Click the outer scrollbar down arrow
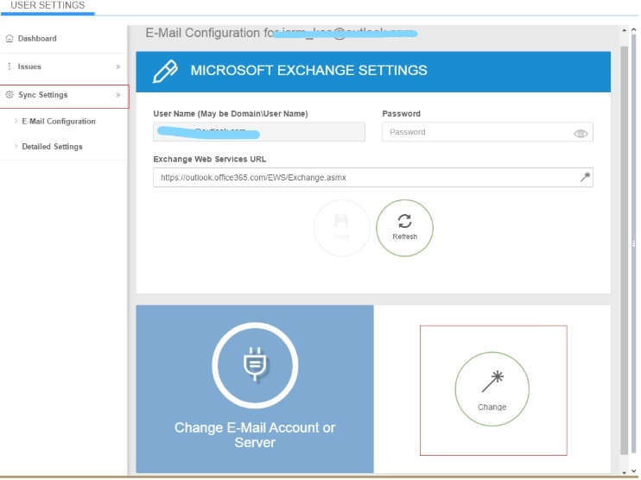641x480 pixels. coord(633,472)
